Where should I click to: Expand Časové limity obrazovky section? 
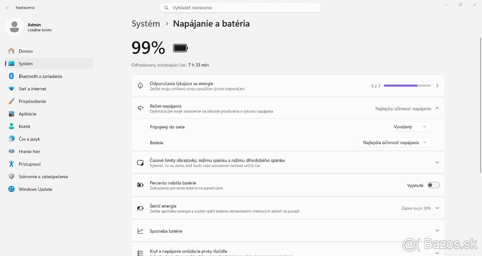pyautogui.click(x=437, y=162)
